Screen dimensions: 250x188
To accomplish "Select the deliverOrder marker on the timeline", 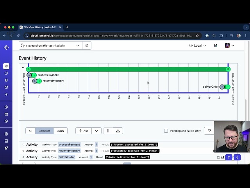I will tap(225, 87).
